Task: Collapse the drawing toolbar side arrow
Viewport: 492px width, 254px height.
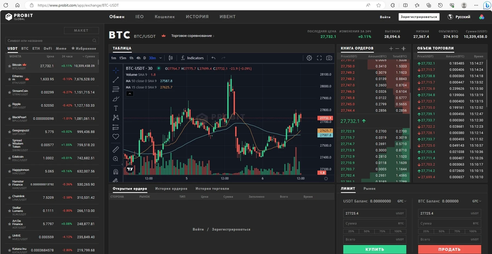Action: [122, 164]
